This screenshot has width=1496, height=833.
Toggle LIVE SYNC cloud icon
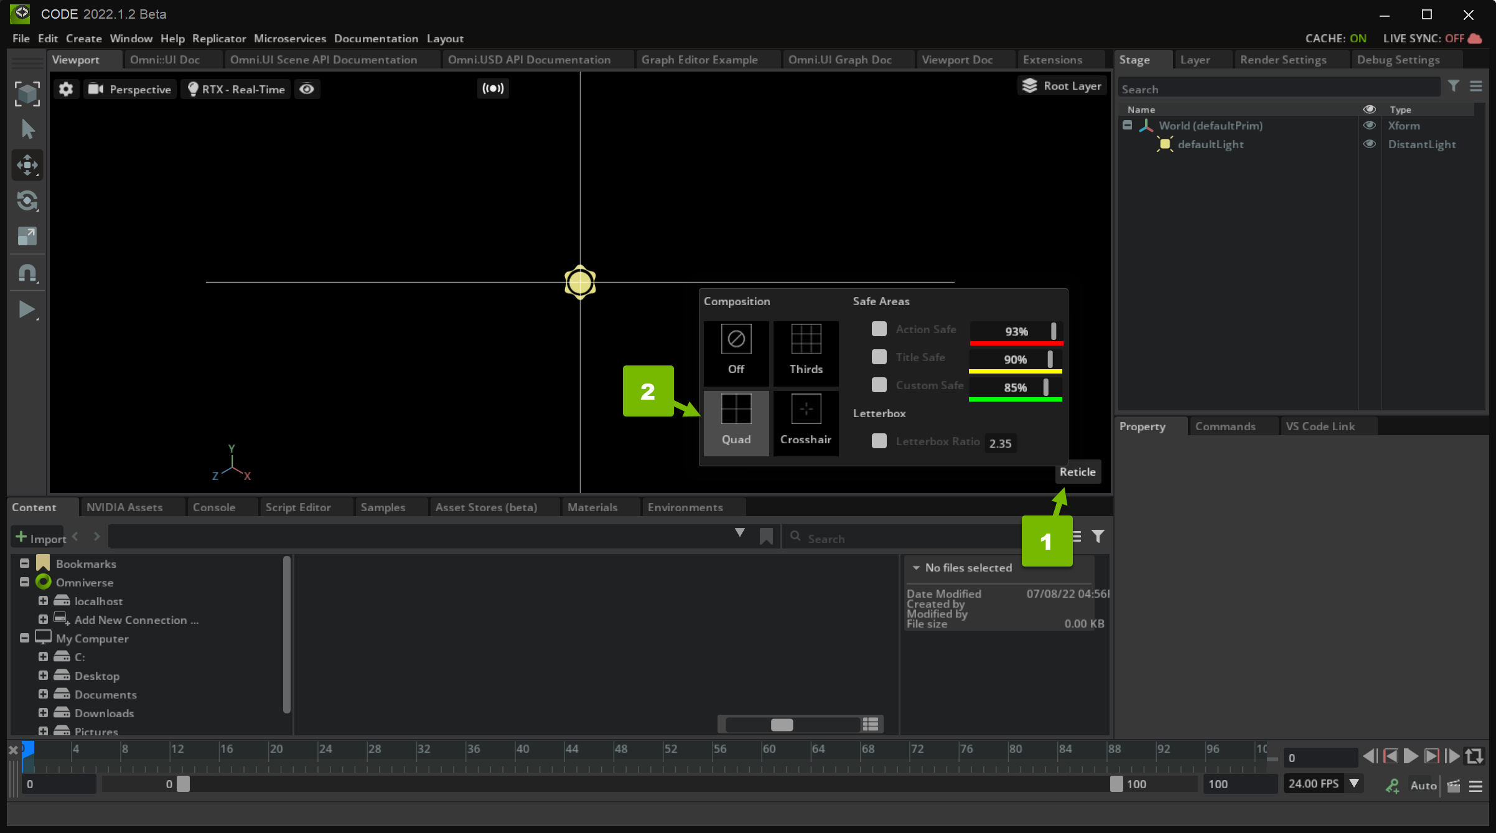click(x=1475, y=39)
